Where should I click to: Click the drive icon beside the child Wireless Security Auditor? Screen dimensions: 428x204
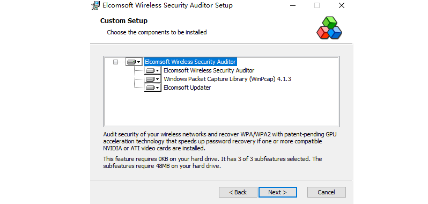[x=150, y=71]
